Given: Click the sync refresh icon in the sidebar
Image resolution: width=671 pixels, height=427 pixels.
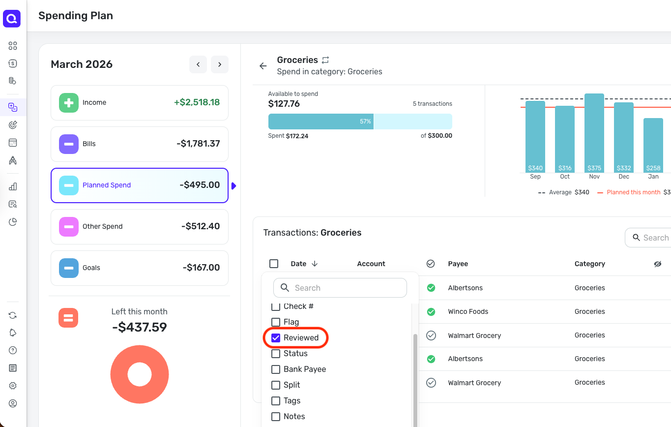Looking at the screenshot, I should tap(13, 315).
